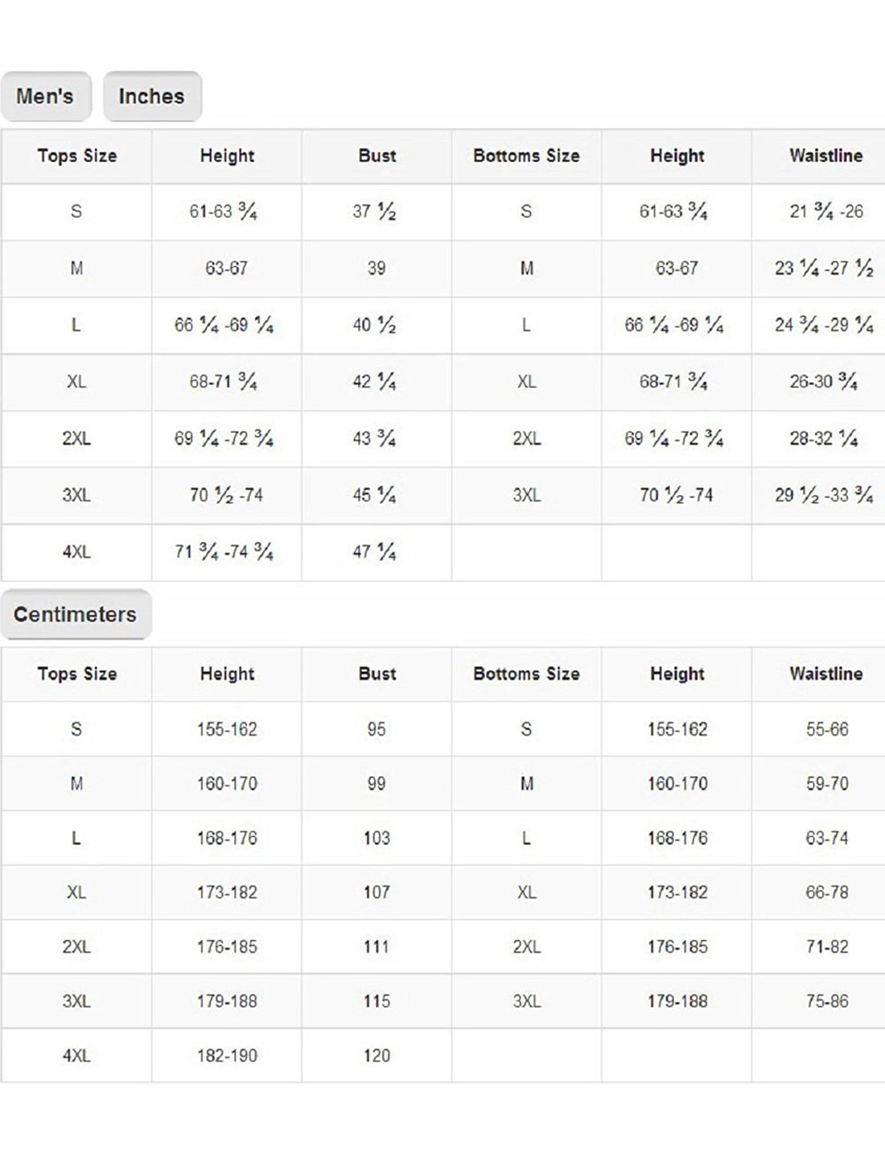This screenshot has height=1150, width=885.
Task: Select the 28-32 ¼ waistline cell
Action: click(x=825, y=439)
